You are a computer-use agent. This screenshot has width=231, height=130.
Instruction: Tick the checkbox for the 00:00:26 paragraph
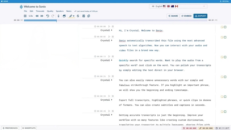click(225, 77)
